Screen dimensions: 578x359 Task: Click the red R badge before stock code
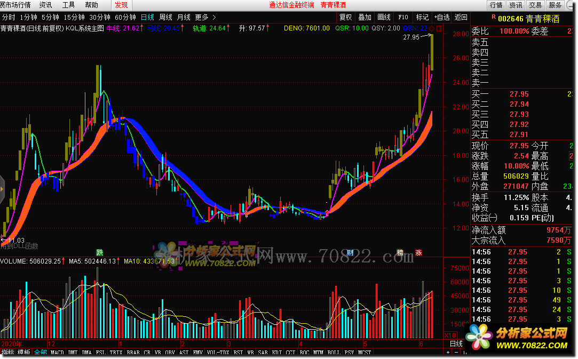coord(494,17)
